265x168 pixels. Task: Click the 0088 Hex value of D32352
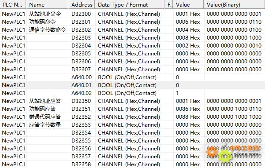(x=188, y=117)
